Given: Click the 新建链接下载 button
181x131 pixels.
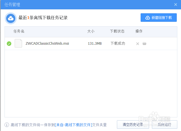Looking at the screenshot, I should click(x=159, y=18).
